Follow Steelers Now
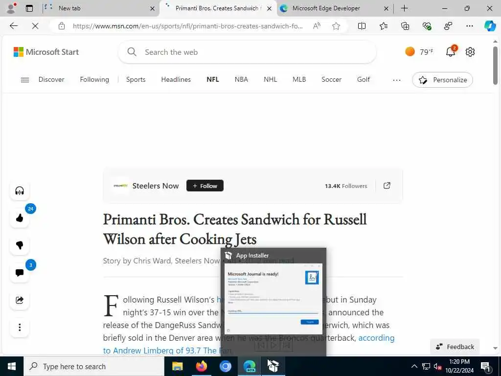The width and height of the screenshot is (501, 376). [205, 186]
